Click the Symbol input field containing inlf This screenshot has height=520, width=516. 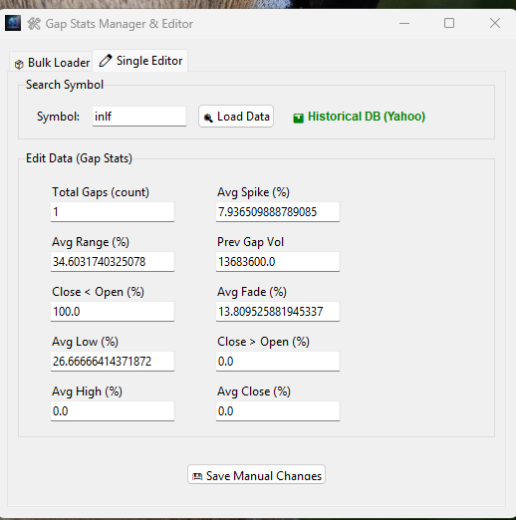[139, 117]
